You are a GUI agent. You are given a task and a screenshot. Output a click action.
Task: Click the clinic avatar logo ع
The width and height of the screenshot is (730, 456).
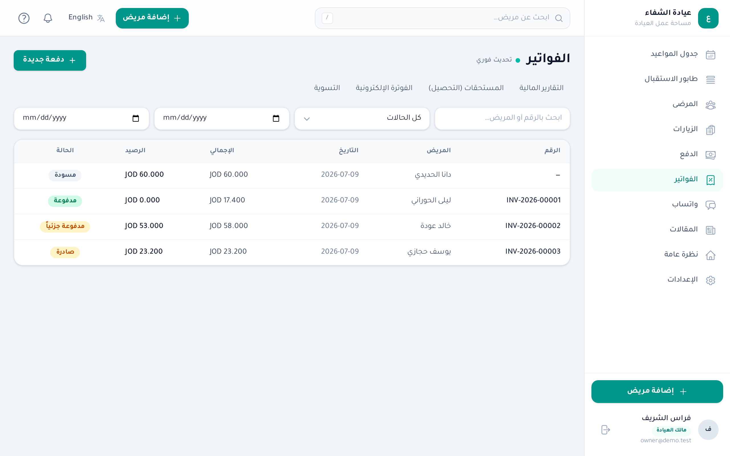(x=708, y=18)
